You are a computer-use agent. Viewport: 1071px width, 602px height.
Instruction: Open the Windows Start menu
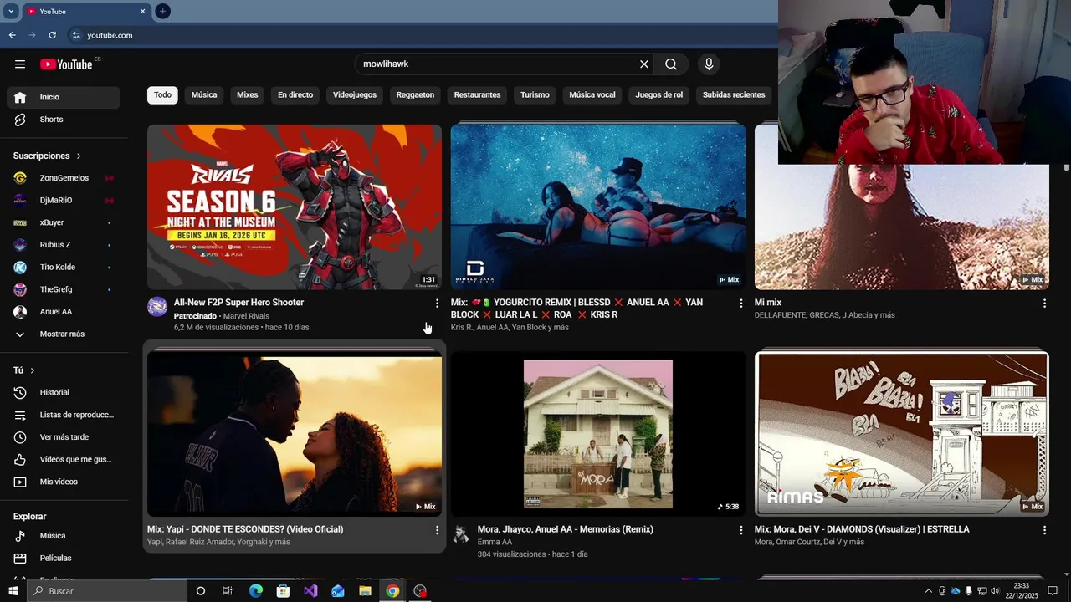pyautogui.click(x=13, y=591)
